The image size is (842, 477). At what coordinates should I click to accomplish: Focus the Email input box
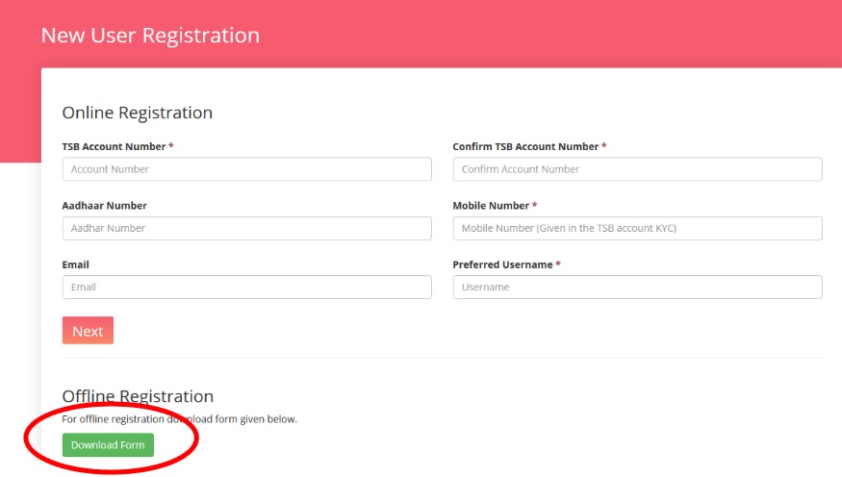click(246, 288)
